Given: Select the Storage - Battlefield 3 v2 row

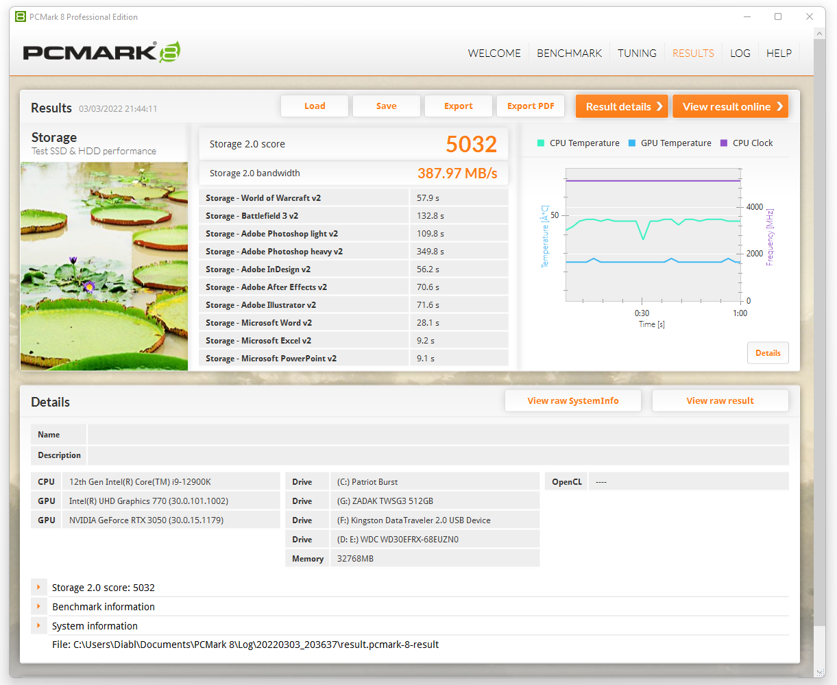Looking at the screenshot, I should coord(354,216).
